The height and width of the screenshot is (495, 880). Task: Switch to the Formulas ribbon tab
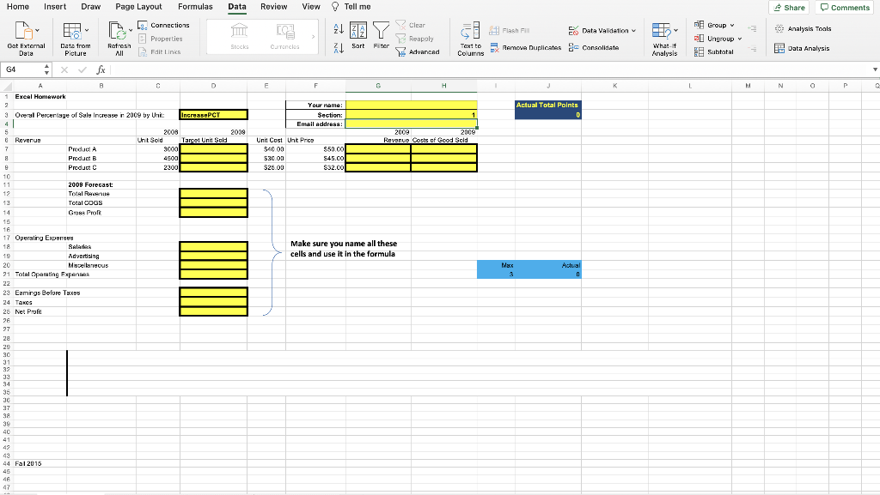click(195, 7)
